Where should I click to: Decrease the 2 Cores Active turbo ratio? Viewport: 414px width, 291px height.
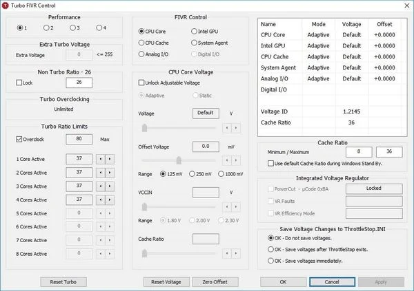point(101,172)
